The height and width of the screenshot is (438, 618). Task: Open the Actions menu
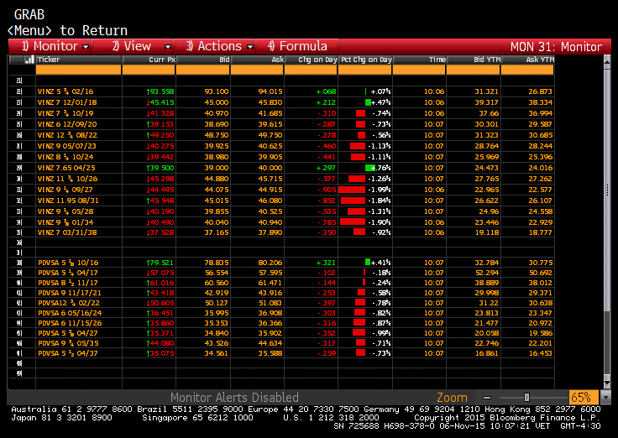pos(214,46)
